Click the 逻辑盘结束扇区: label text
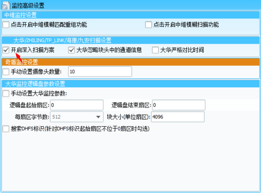 [x=131, y=105]
